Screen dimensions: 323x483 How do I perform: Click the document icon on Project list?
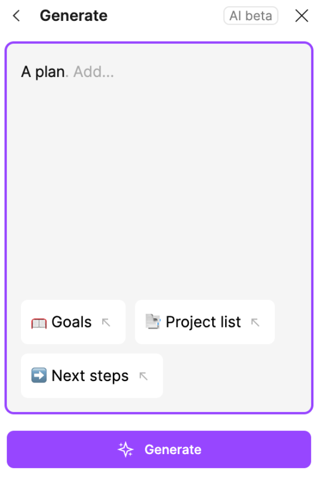[x=153, y=322]
